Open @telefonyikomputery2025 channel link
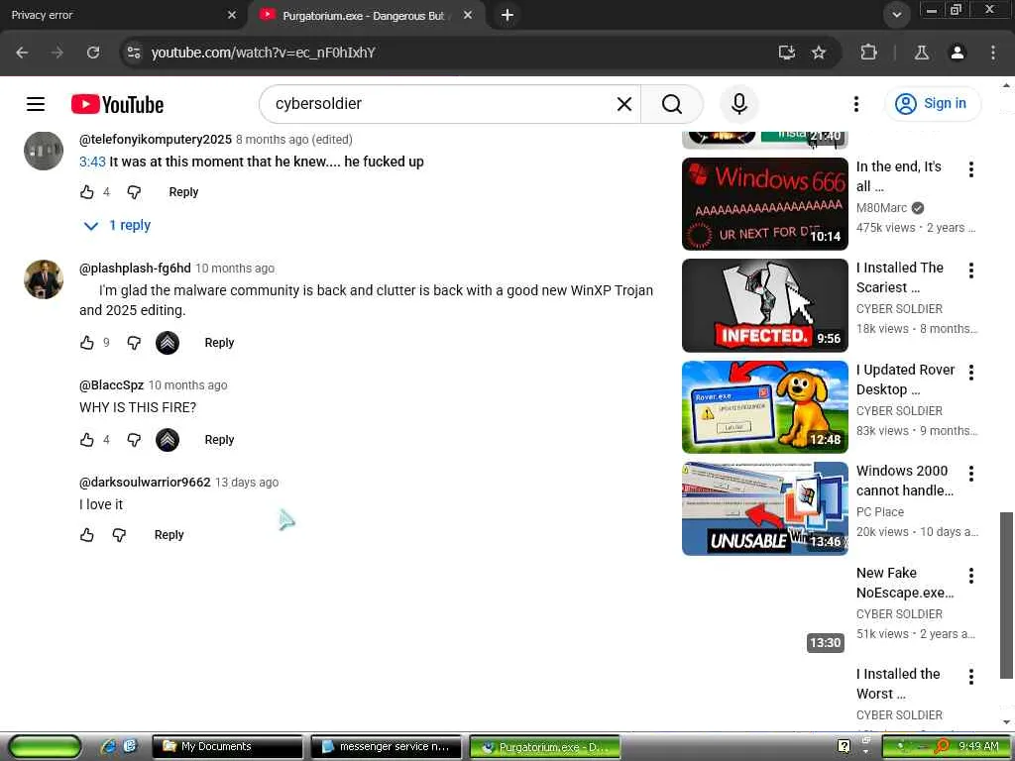 coord(156,139)
